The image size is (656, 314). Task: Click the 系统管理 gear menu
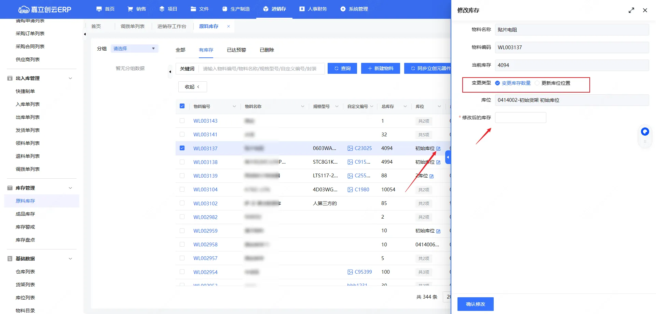[354, 9]
